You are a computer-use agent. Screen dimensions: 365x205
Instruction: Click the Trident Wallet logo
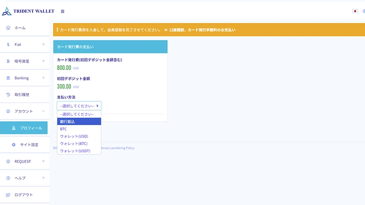pyautogui.click(x=28, y=11)
